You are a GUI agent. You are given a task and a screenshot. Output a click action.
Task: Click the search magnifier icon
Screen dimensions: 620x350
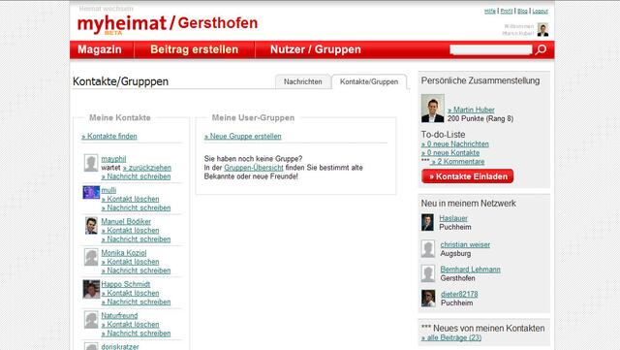pos(541,49)
